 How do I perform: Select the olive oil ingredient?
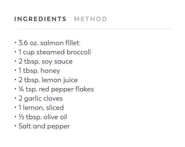(43, 117)
